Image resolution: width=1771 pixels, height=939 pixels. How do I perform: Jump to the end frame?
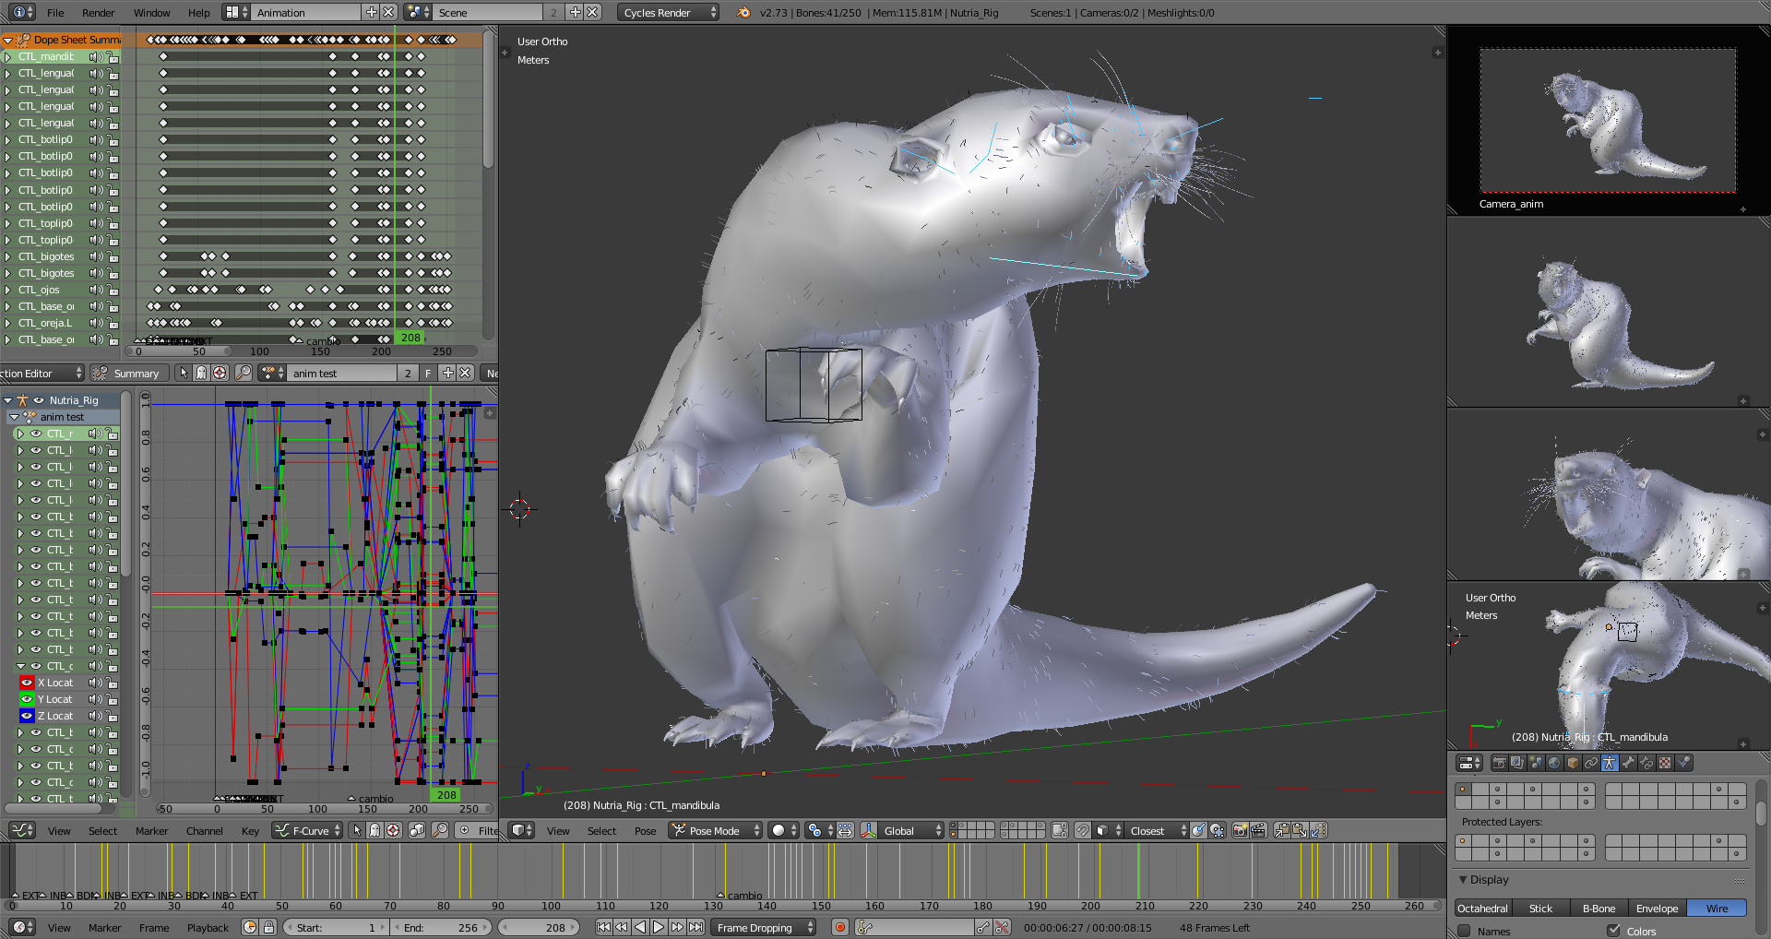tap(696, 928)
